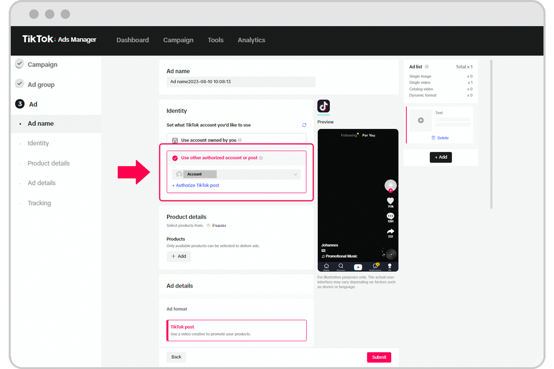The image size is (554, 369).
Task: Click the comment bubble icon in preview
Action: click(390, 216)
